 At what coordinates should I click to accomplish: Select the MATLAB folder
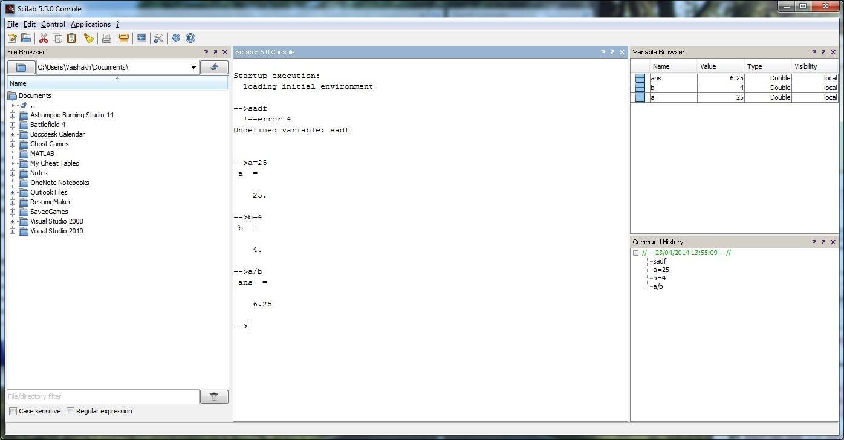click(x=42, y=154)
